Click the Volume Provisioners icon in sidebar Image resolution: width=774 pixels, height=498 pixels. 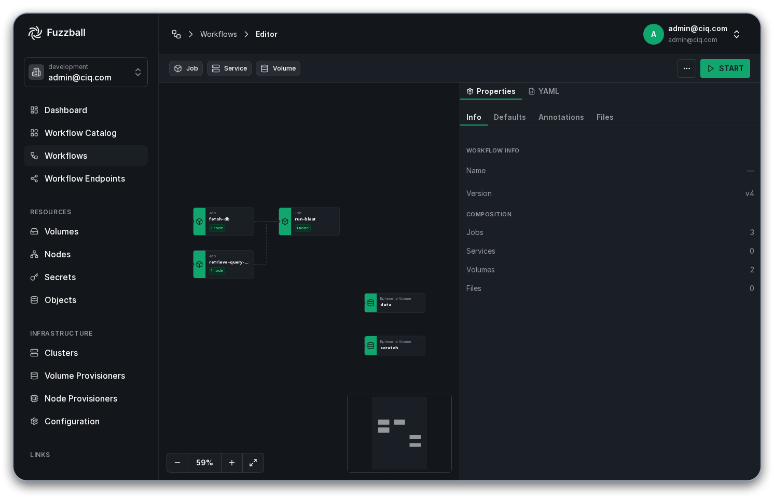[34, 376]
